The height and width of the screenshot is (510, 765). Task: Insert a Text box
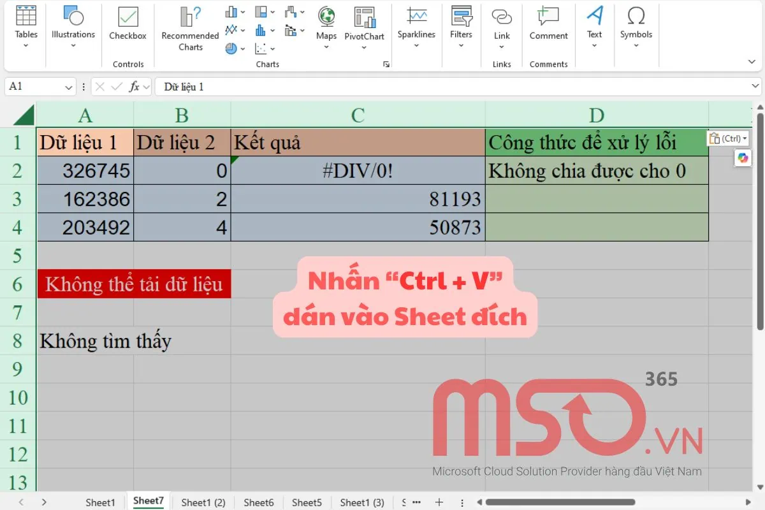click(594, 25)
